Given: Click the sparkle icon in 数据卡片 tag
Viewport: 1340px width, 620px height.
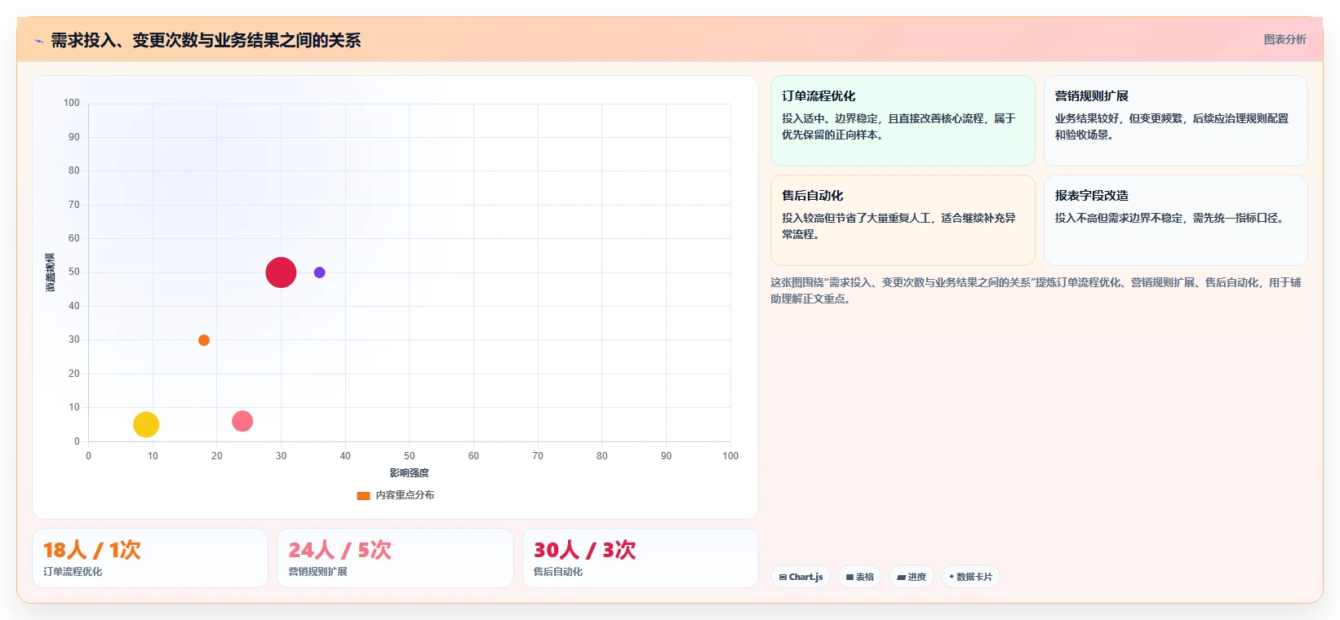Looking at the screenshot, I should tap(952, 577).
